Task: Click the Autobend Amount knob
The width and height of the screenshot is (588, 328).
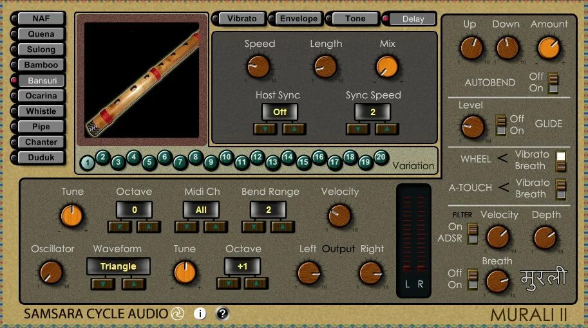Action: click(x=549, y=48)
